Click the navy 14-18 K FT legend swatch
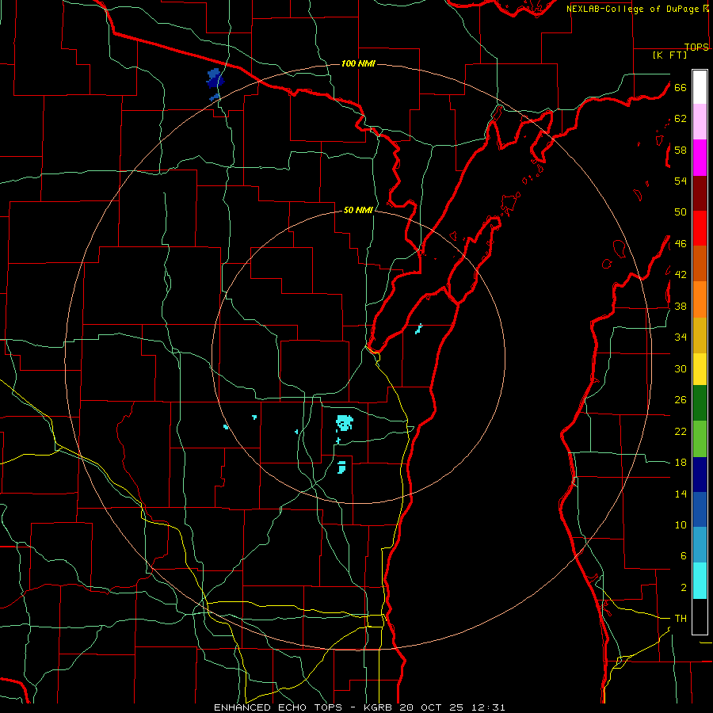Viewport: 713px width, 713px height. pos(700,475)
